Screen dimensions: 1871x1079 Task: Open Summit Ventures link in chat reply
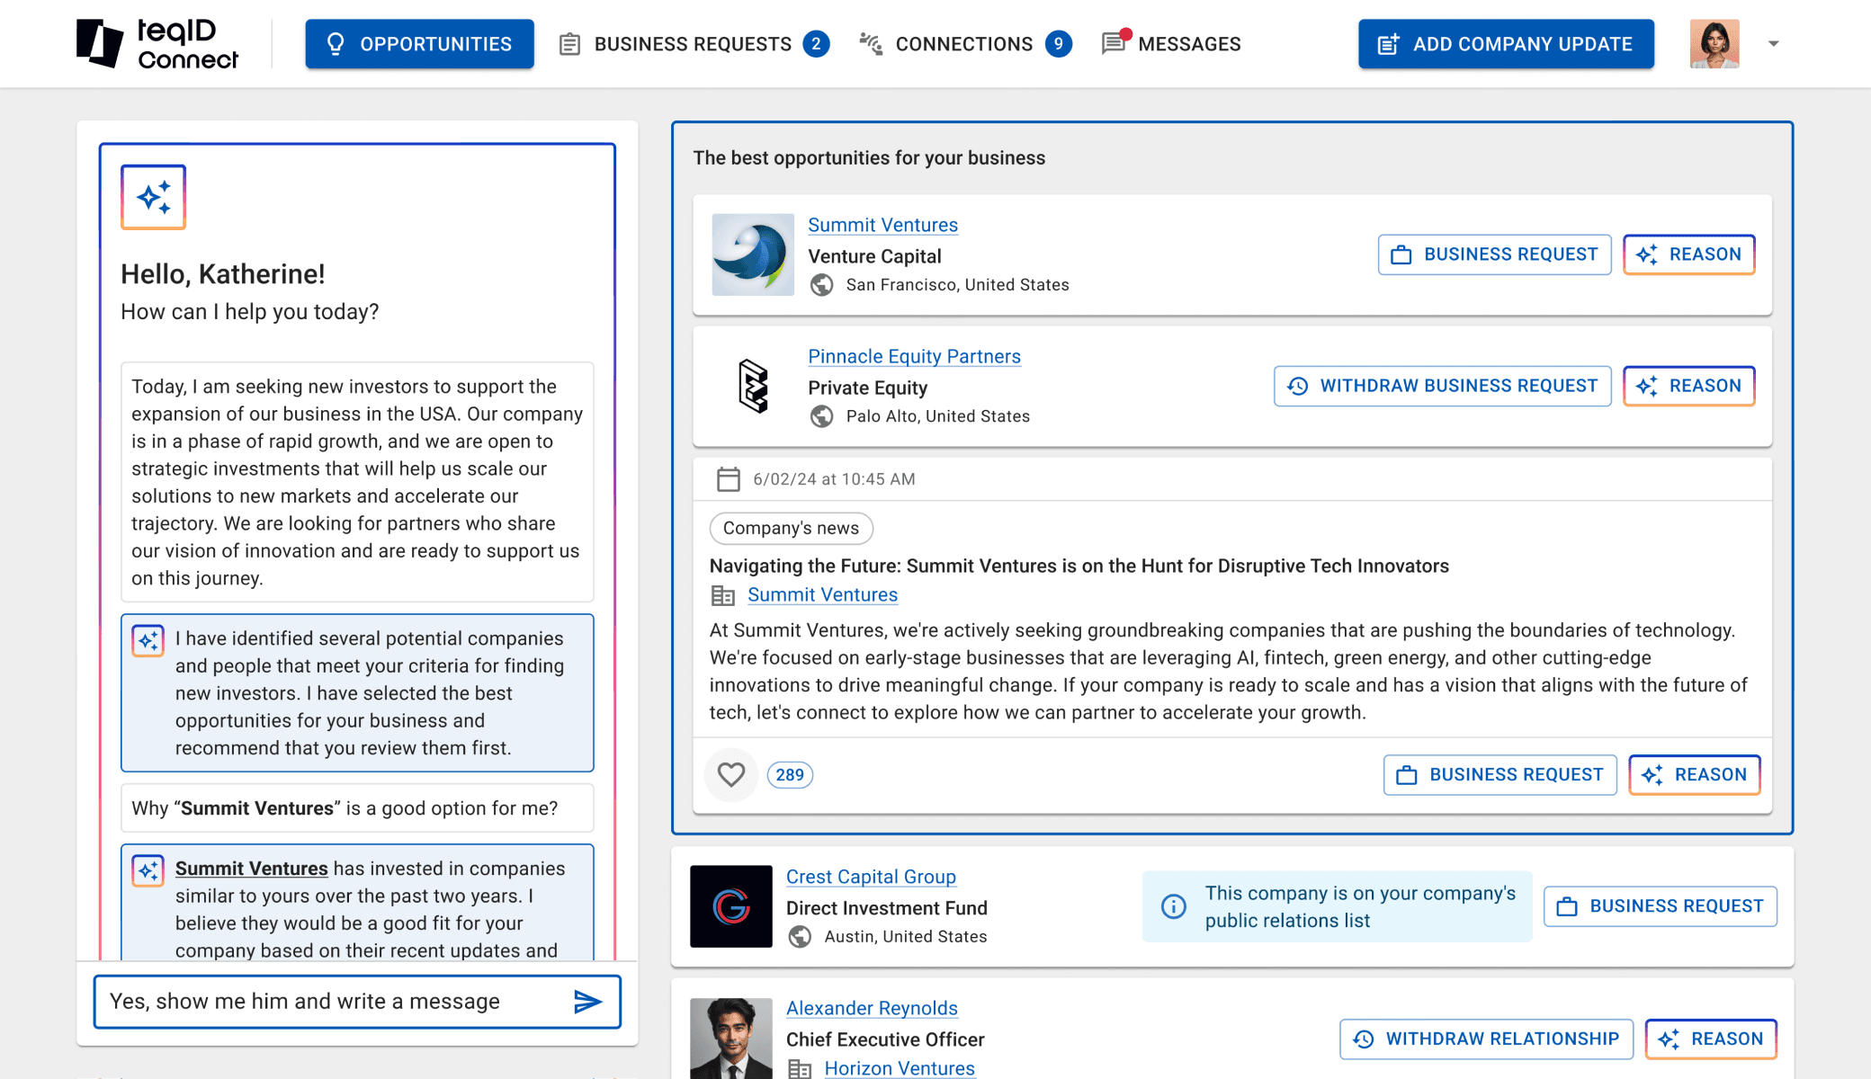pos(252,869)
